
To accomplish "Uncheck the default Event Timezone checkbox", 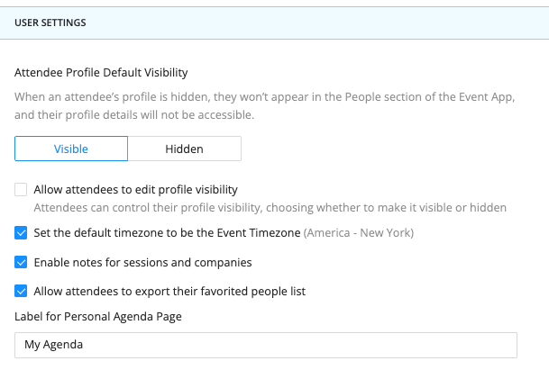I will 21,232.
